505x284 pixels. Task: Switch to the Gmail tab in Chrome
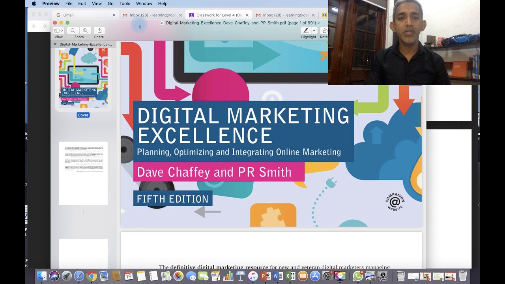pos(85,15)
